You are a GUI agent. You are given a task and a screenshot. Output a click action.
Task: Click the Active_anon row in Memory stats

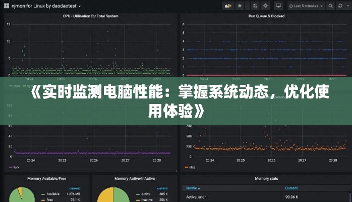click(x=197, y=197)
